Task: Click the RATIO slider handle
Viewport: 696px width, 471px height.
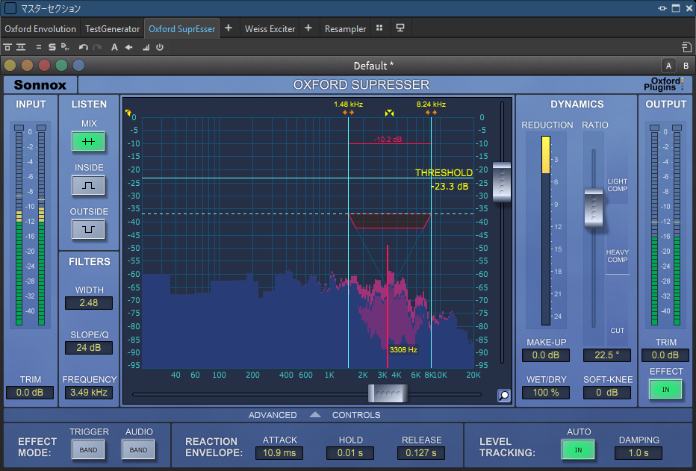Action: pos(593,207)
